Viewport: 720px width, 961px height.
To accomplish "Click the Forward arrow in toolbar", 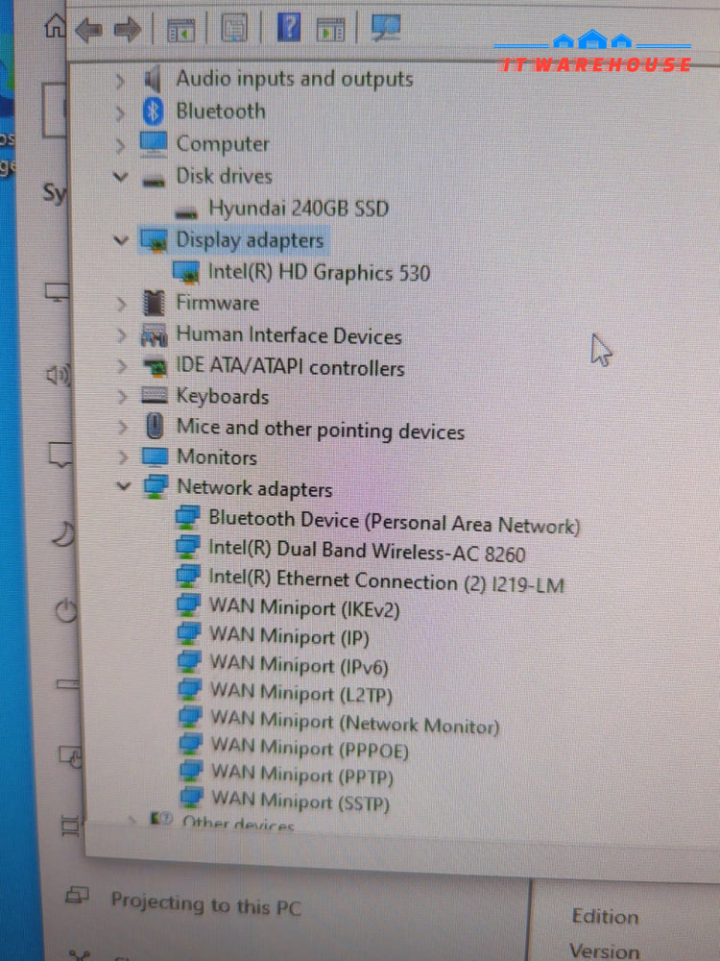I will (127, 30).
